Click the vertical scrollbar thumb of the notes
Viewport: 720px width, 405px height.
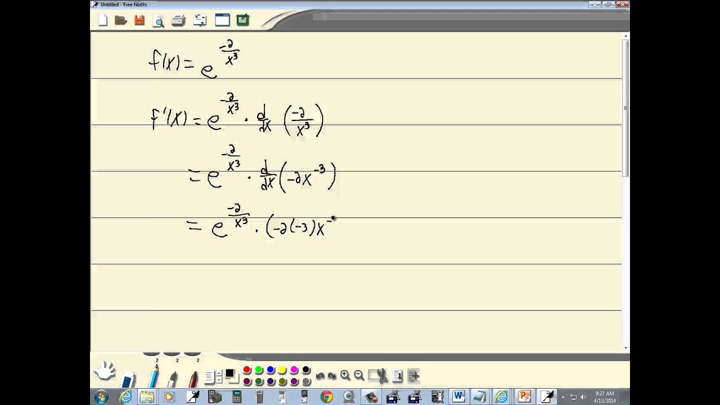tap(626, 107)
